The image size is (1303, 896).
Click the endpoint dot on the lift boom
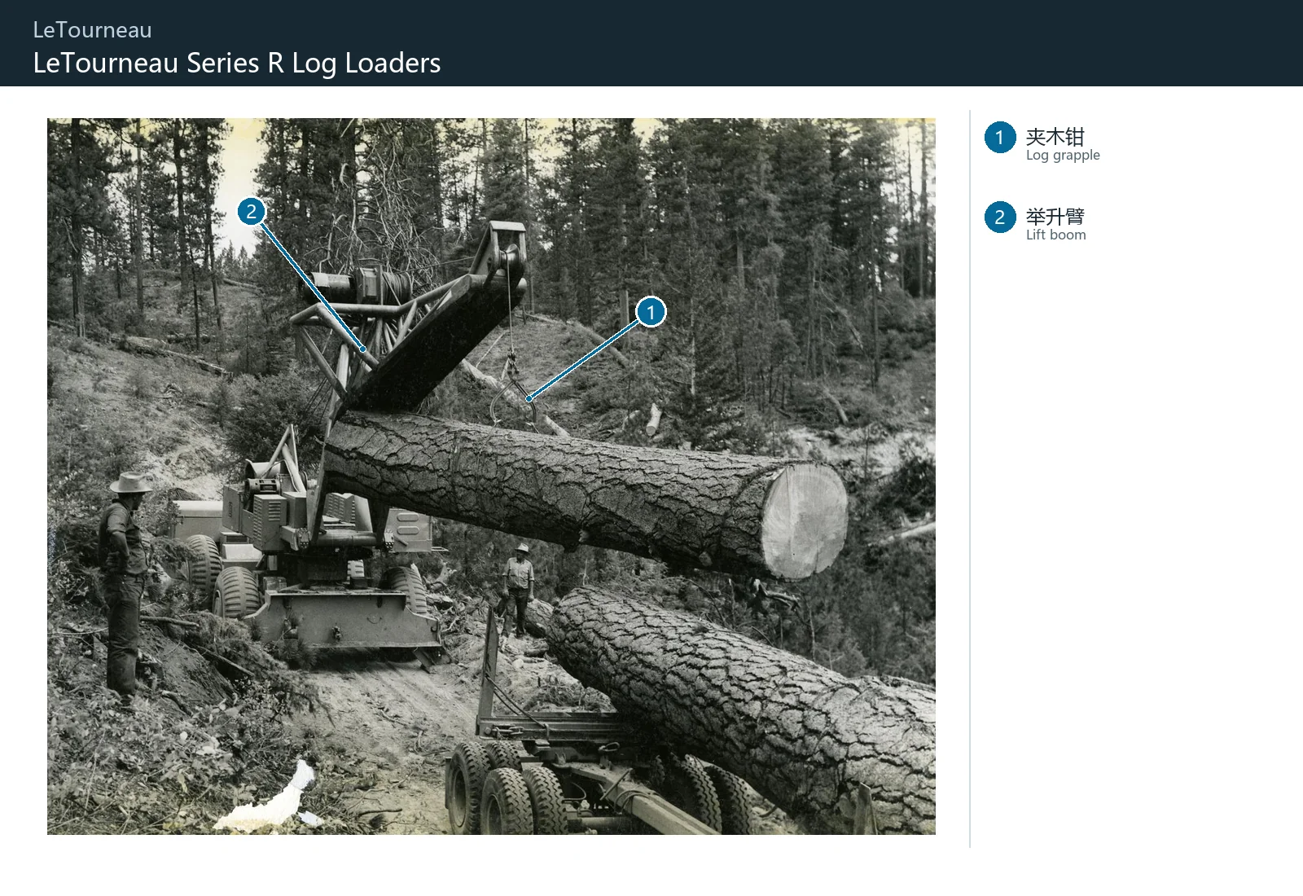[363, 349]
